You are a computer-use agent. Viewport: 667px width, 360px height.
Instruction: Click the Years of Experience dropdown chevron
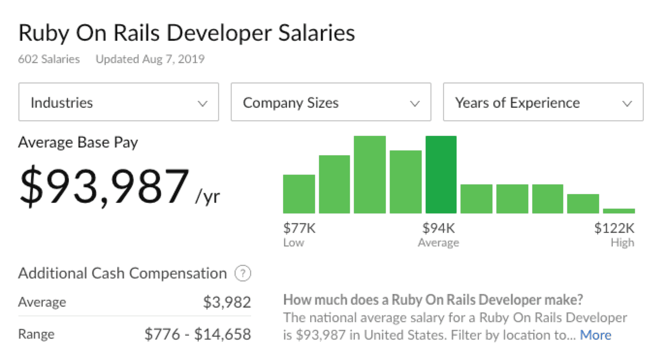point(627,103)
